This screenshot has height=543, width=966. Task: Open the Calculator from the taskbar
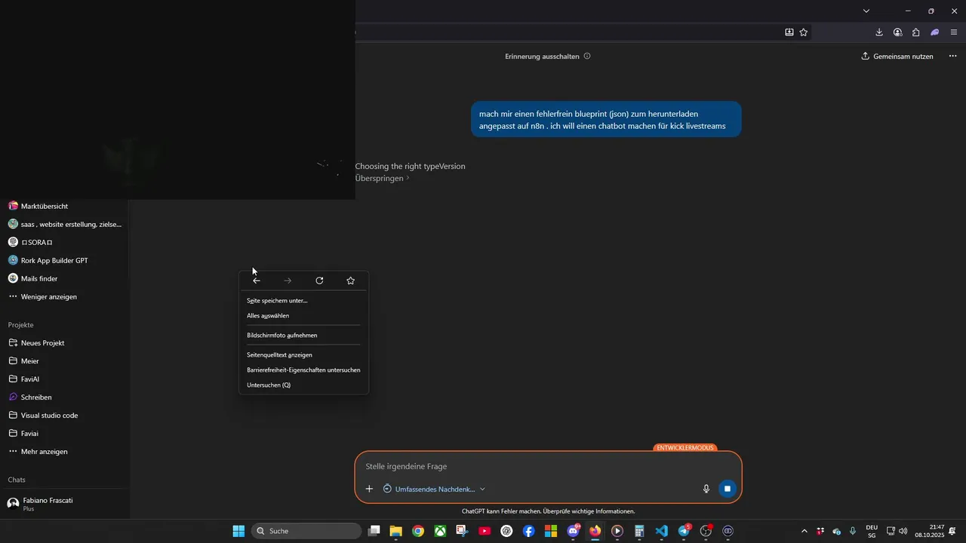639,531
